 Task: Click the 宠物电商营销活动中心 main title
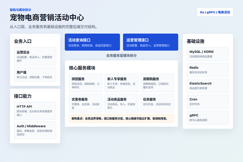pos(47,18)
